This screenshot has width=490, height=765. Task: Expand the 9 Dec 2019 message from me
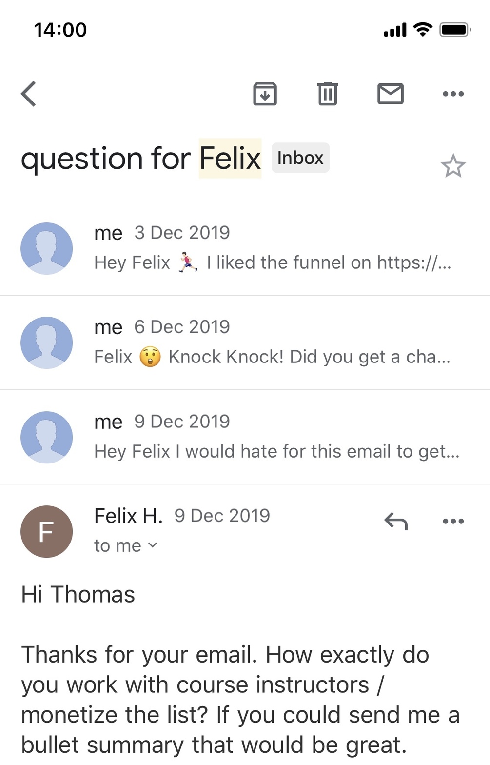(x=273, y=438)
